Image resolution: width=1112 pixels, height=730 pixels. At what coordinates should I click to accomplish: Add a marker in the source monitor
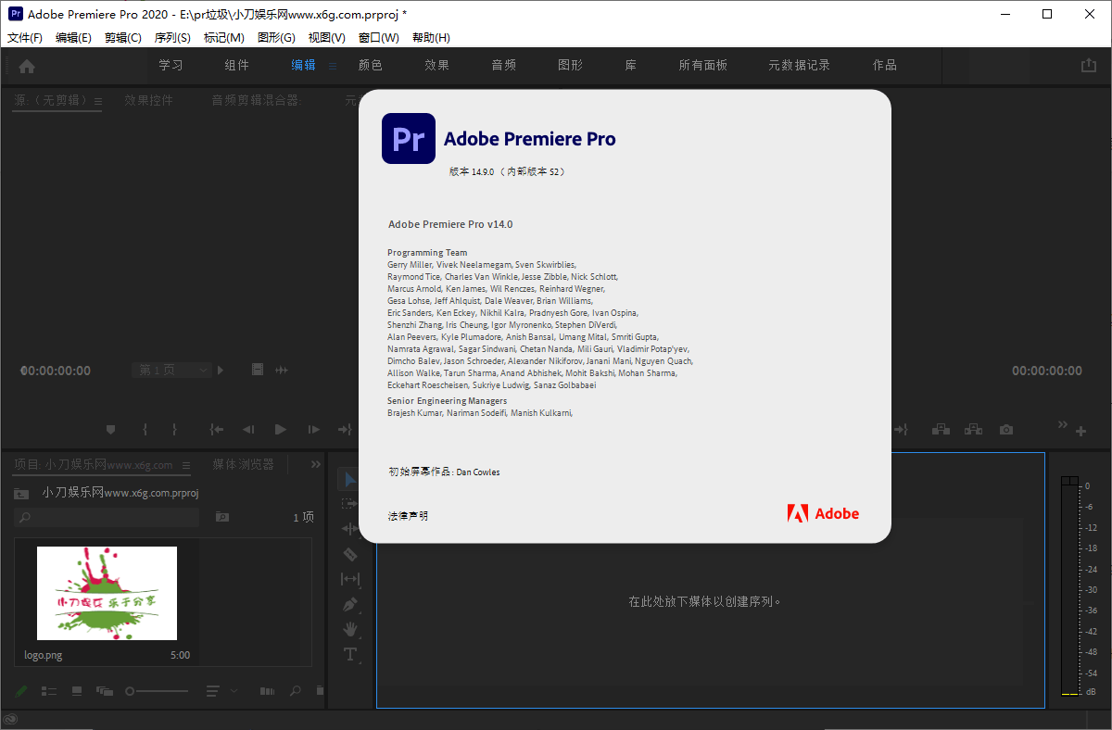pos(110,430)
